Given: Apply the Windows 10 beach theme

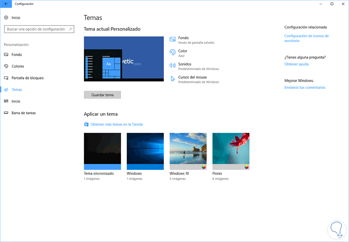Looking at the screenshot, I should (x=188, y=151).
